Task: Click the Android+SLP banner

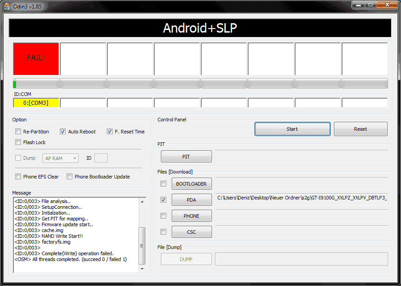Action: 200,28
